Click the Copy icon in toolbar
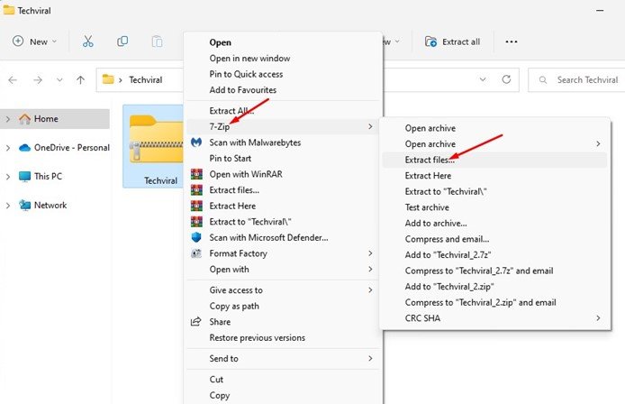The height and width of the screenshot is (404, 625). point(122,41)
